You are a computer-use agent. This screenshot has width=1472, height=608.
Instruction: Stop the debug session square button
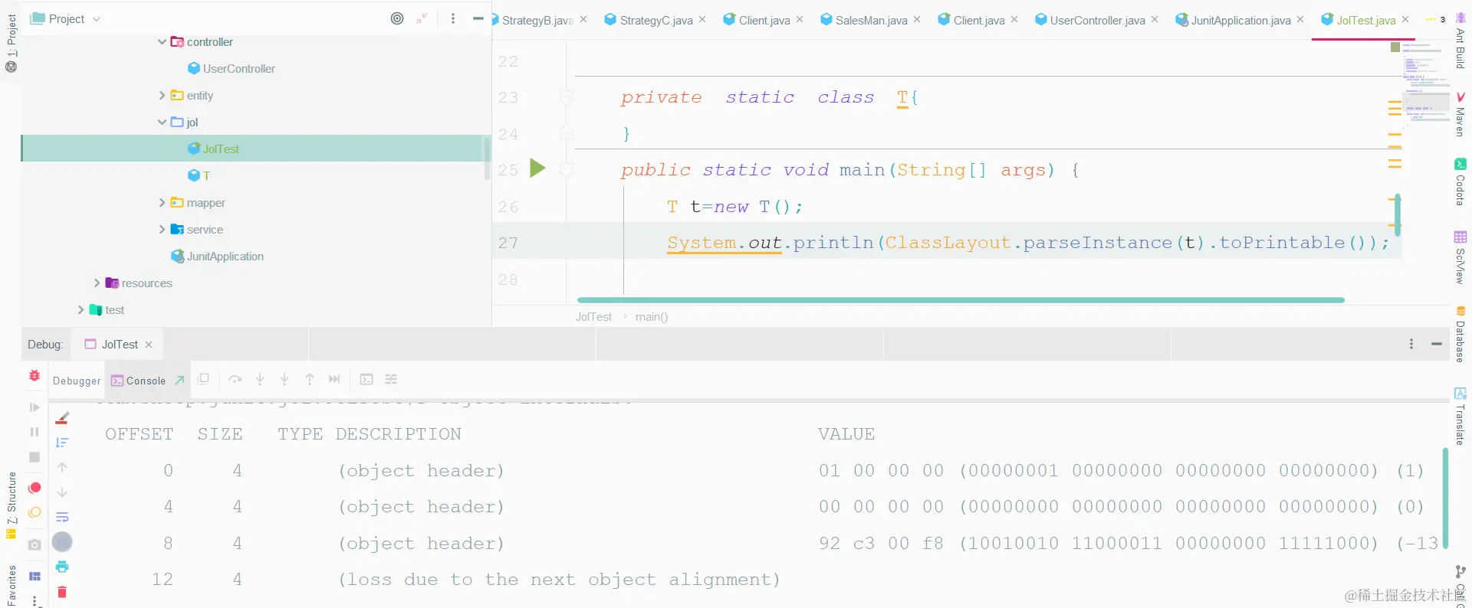[34, 457]
